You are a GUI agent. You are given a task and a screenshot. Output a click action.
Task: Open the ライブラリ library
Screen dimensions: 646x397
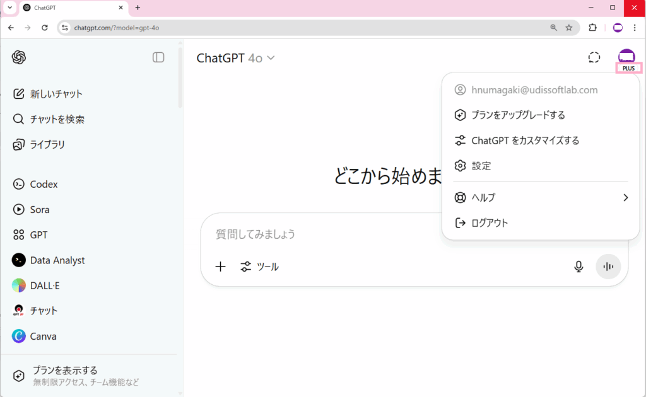click(39, 144)
